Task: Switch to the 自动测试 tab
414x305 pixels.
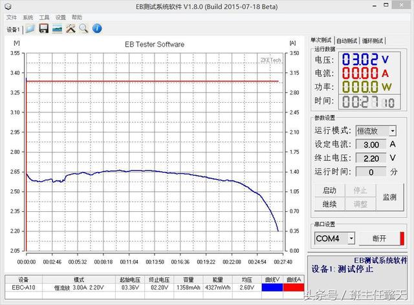Action: tap(347, 41)
